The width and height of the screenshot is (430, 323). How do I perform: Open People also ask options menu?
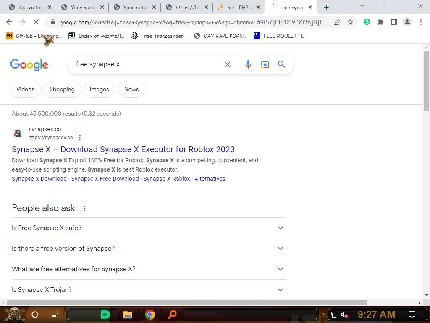[84, 209]
